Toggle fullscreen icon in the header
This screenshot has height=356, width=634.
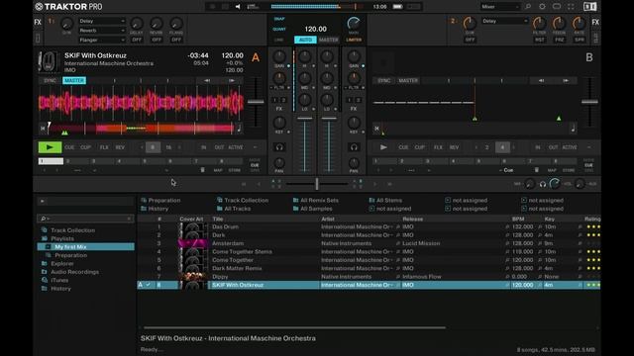tap(571, 7)
